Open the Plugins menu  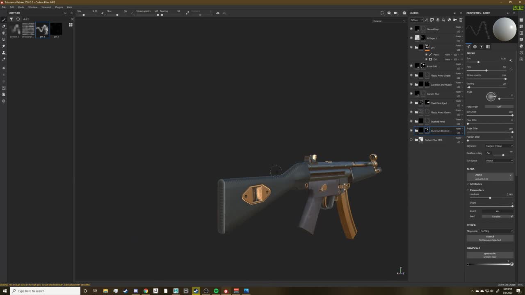click(59, 7)
